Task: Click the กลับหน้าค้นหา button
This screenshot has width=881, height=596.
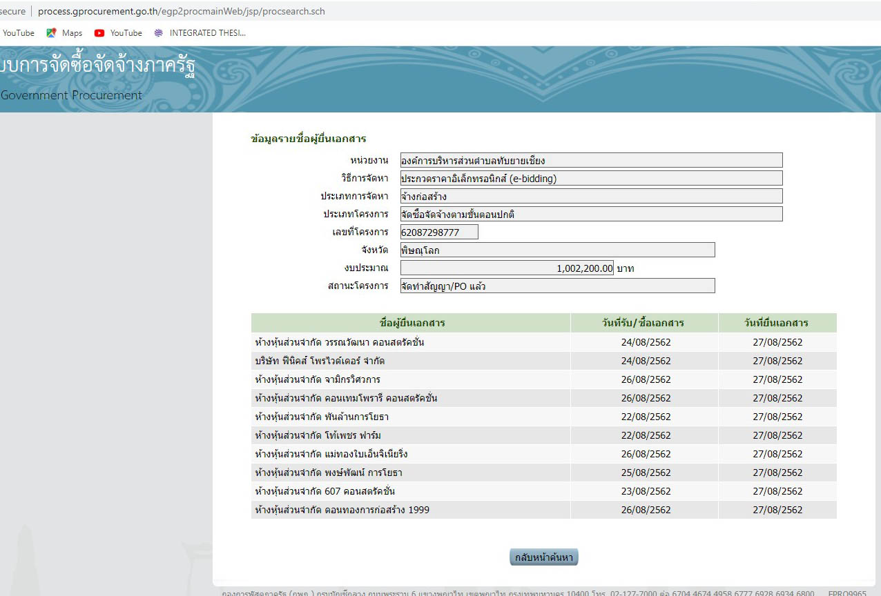Action: click(544, 557)
